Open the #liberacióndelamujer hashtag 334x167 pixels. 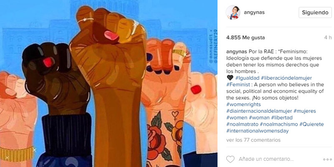pos(286,78)
